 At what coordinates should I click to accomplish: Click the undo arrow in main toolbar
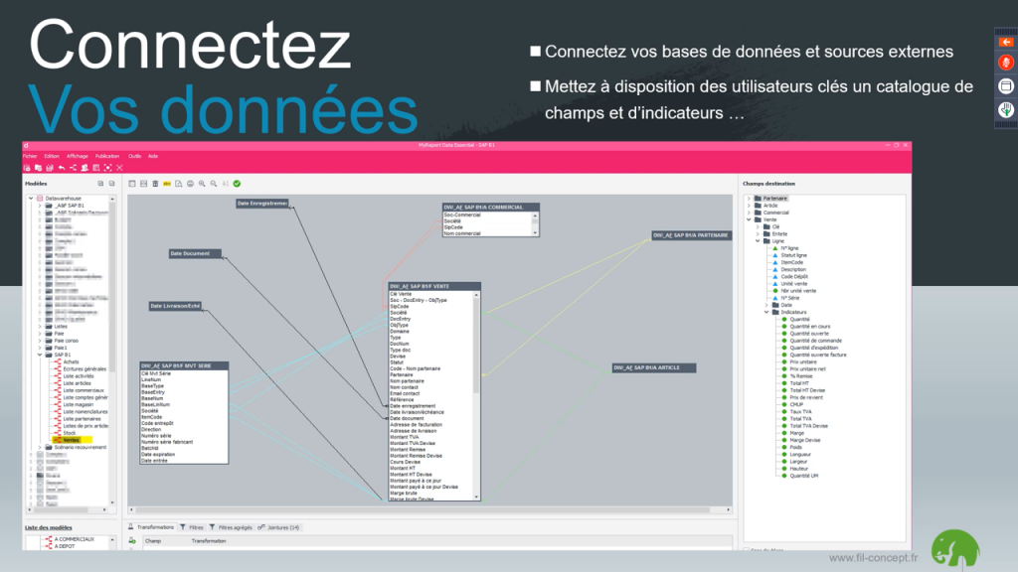[x=62, y=168]
